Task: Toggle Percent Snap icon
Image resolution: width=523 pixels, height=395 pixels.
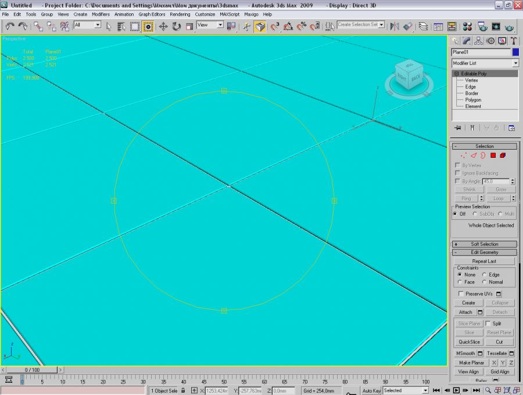Action: 301,26
